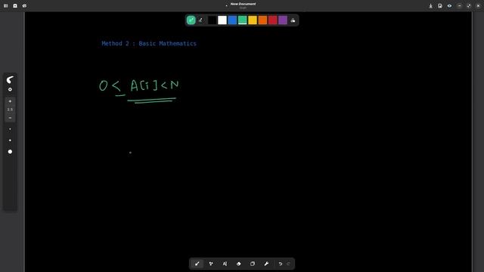Toggle focus mode in header bar
The image size is (484, 272).
coord(25,6)
